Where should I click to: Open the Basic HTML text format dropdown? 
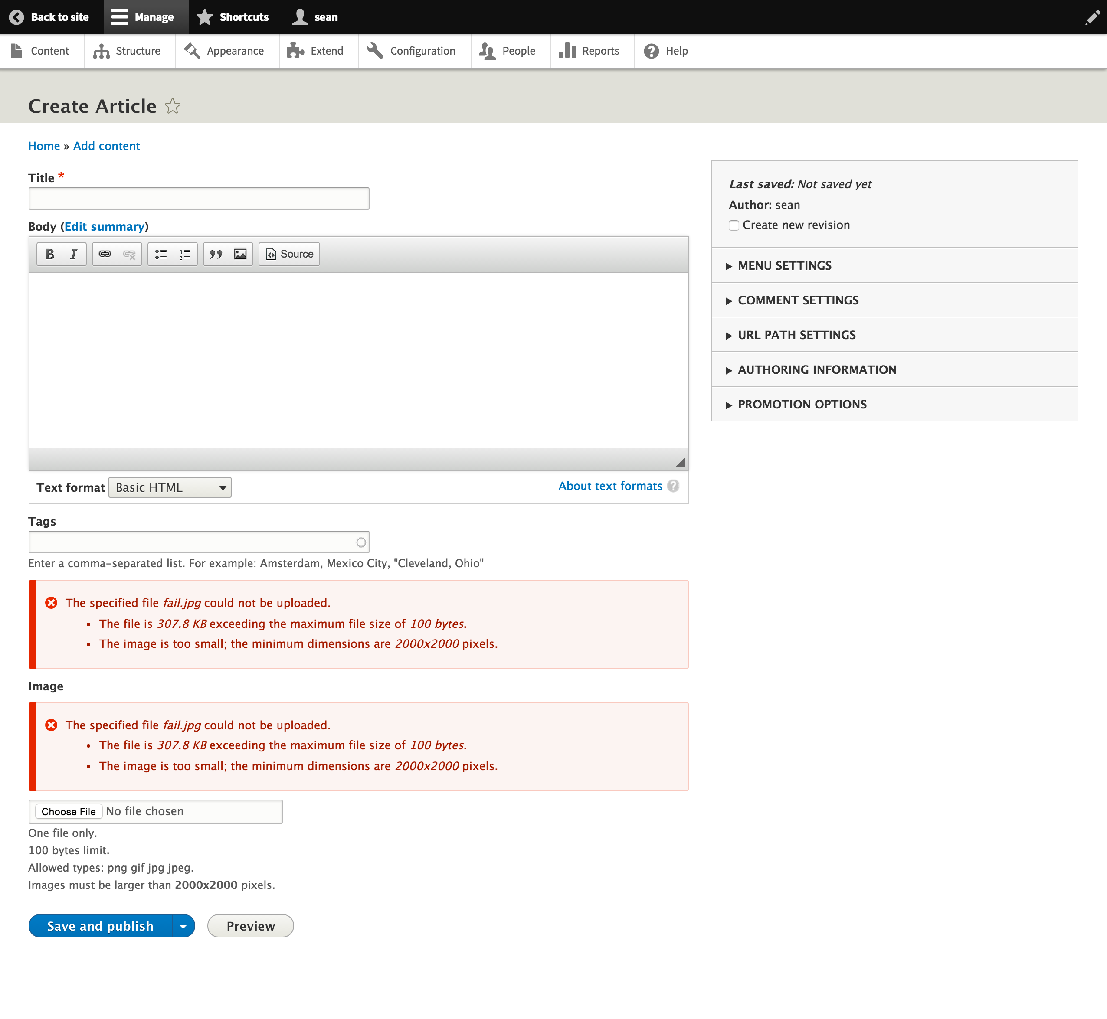click(169, 487)
